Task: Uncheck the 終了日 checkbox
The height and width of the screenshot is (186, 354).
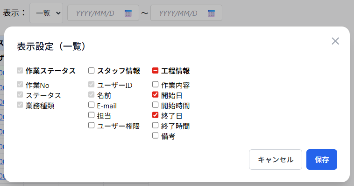Action: (156, 115)
